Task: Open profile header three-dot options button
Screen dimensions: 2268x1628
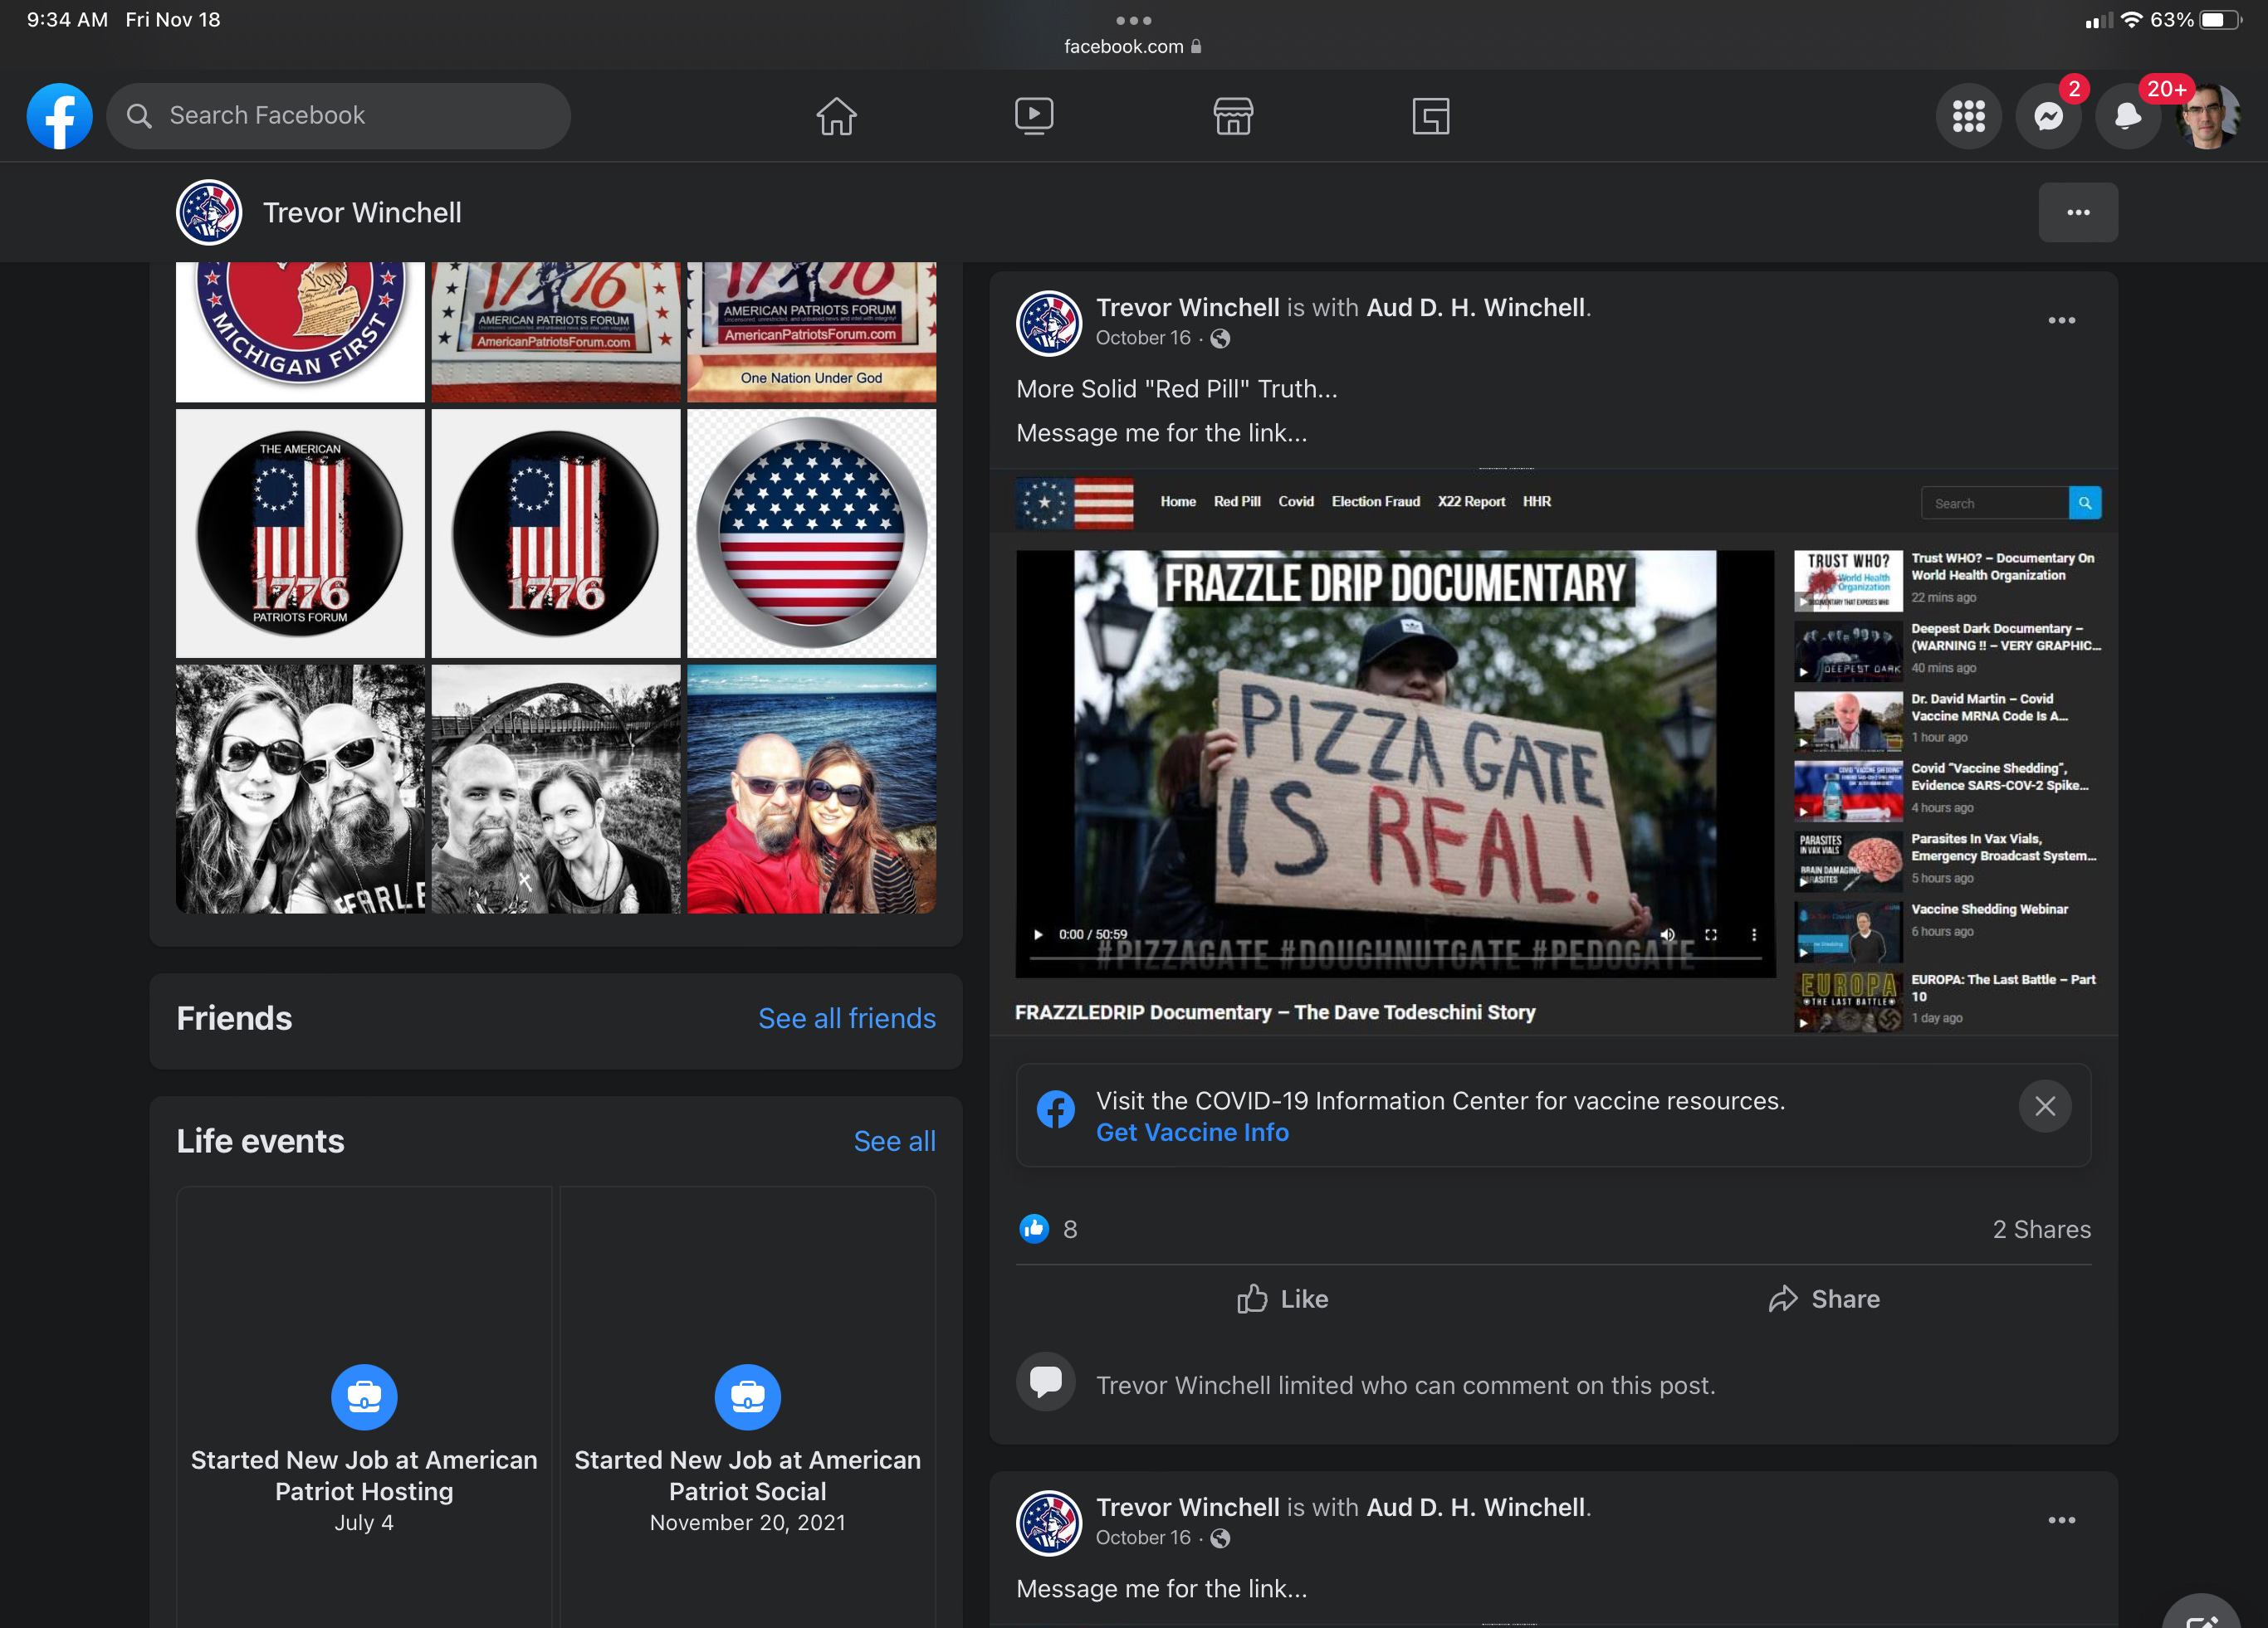Action: 2078,212
